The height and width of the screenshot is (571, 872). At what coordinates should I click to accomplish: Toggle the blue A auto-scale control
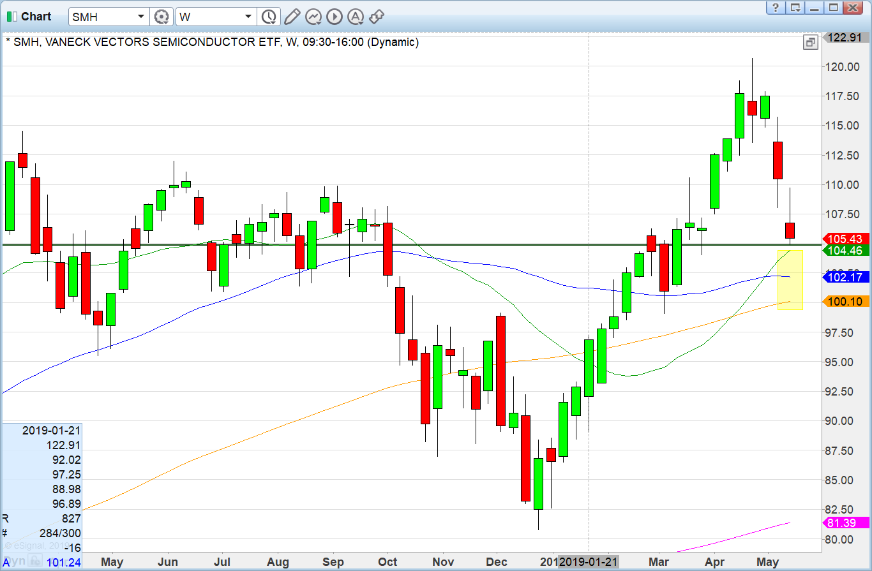tap(6, 562)
